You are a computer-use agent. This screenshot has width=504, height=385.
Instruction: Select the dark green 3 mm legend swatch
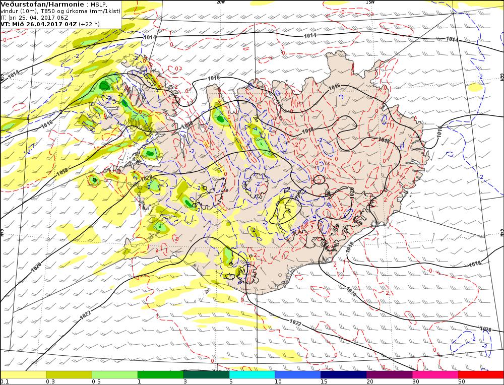[206, 375]
